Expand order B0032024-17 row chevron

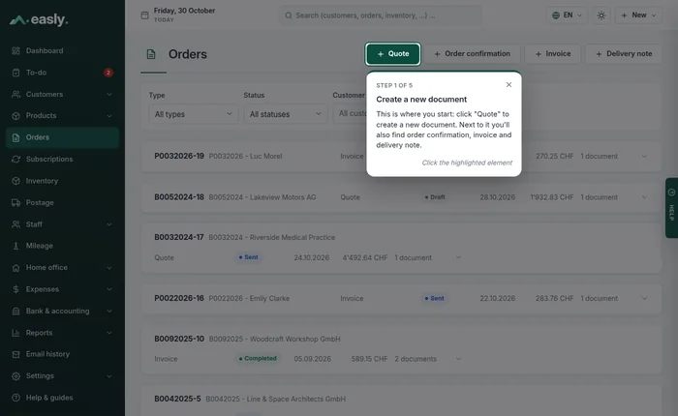(458, 258)
